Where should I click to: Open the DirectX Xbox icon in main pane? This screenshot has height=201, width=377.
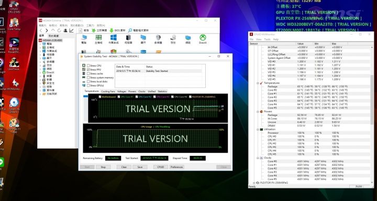click(x=203, y=37)
